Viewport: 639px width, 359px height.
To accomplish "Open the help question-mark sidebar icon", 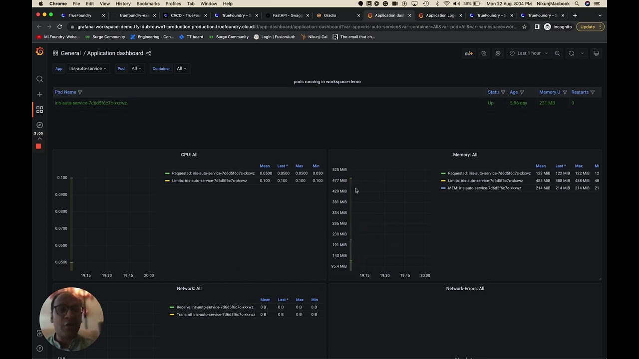I will click(39, 349).
